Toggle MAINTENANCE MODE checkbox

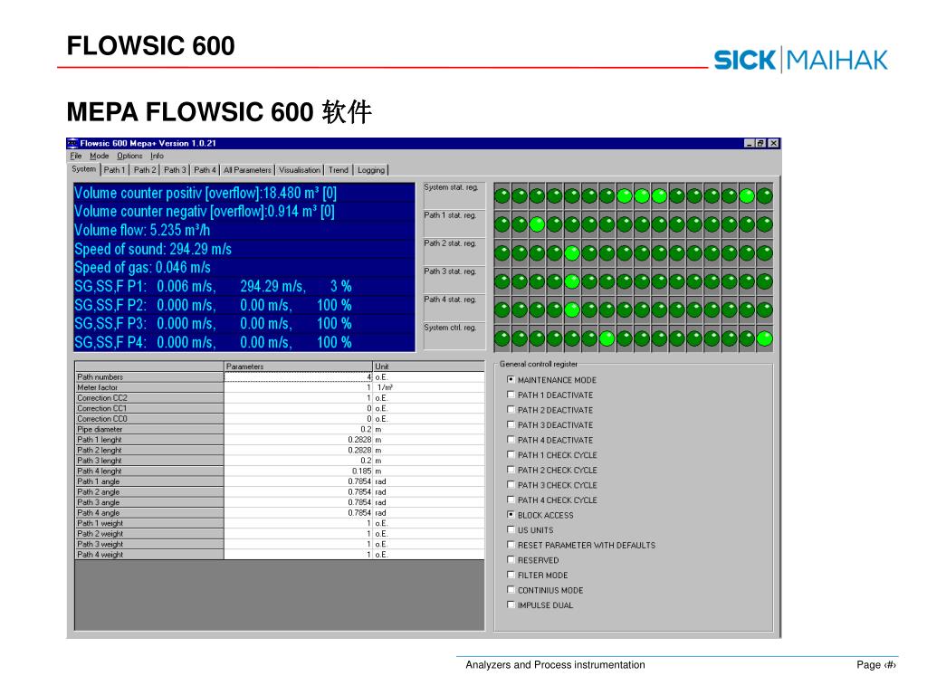pos(511,379)
